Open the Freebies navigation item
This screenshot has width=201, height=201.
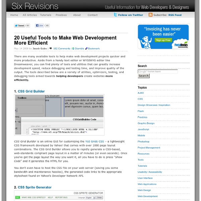tap(61, 15)
